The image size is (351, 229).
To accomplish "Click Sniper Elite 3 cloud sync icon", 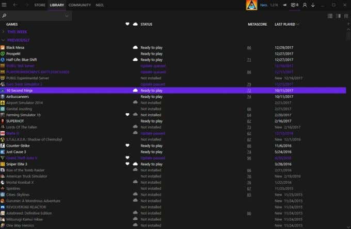I will pyautogui.click(x=135, y=164).
